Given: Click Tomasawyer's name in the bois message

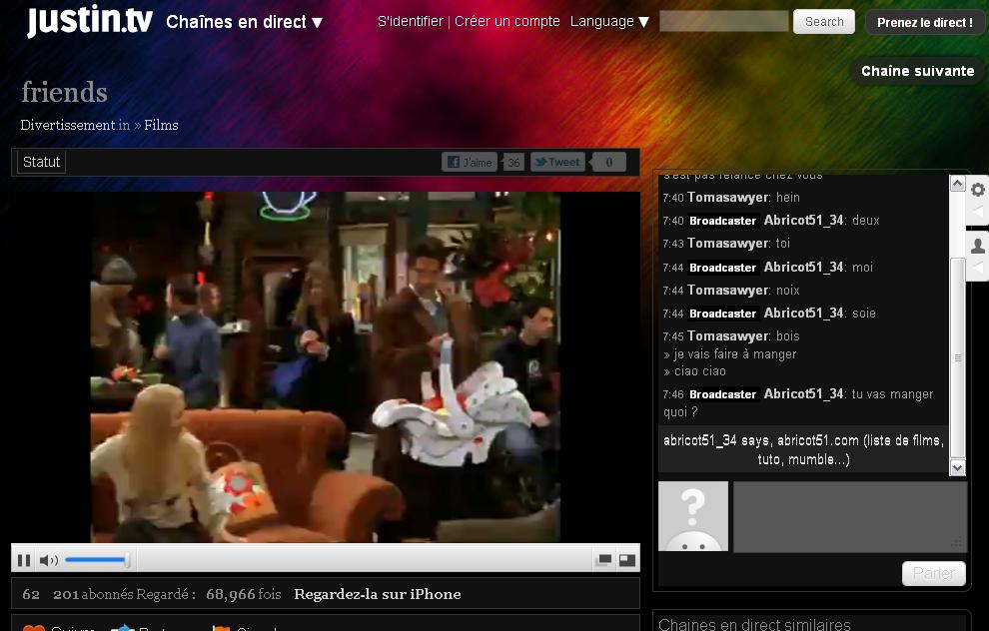Looking at the screenshot, I should click(728, 336).
